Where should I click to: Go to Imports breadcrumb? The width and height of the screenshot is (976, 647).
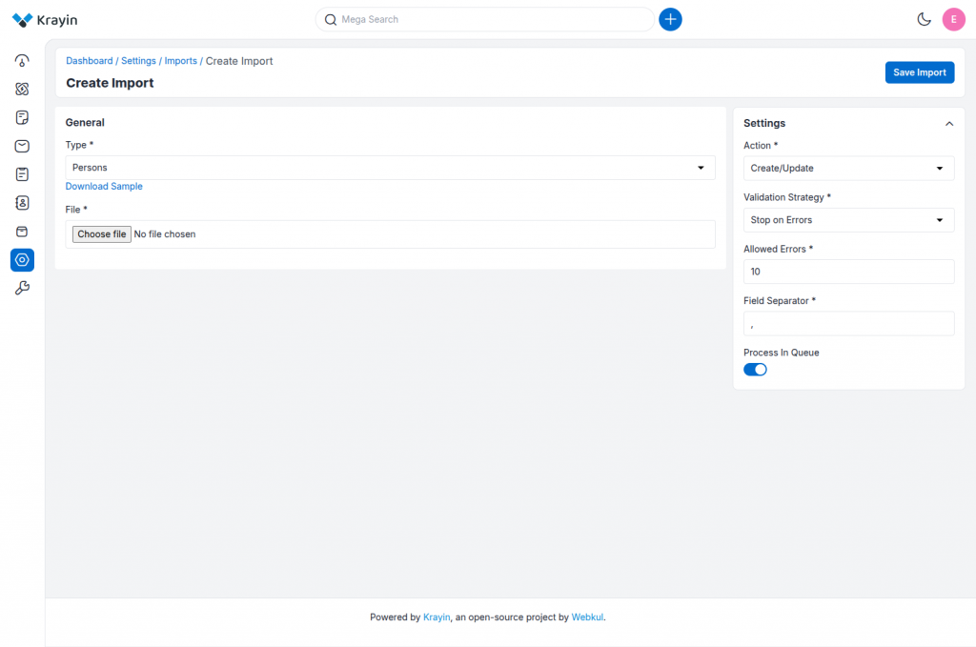pyautogui.click(x=180, y=61)
